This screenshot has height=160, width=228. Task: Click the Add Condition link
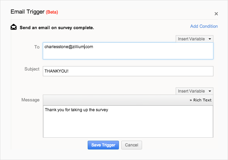coord(204,26)
